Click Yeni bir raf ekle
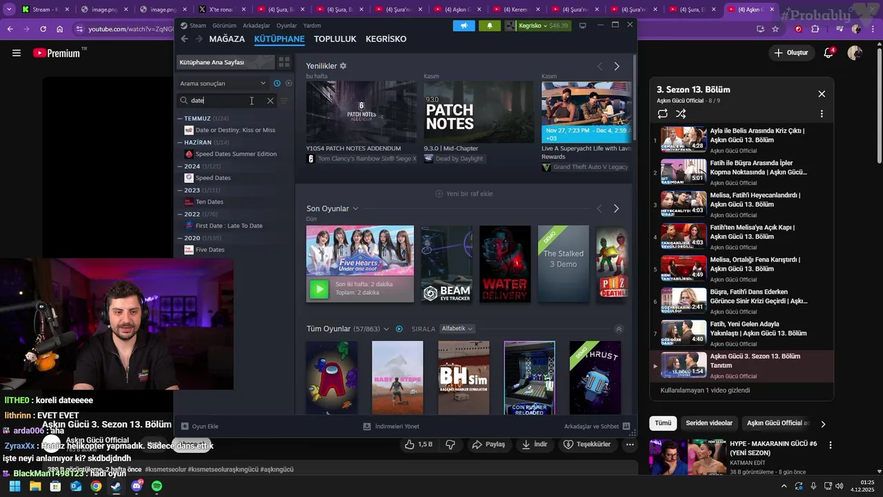 [x=464, y=194]
